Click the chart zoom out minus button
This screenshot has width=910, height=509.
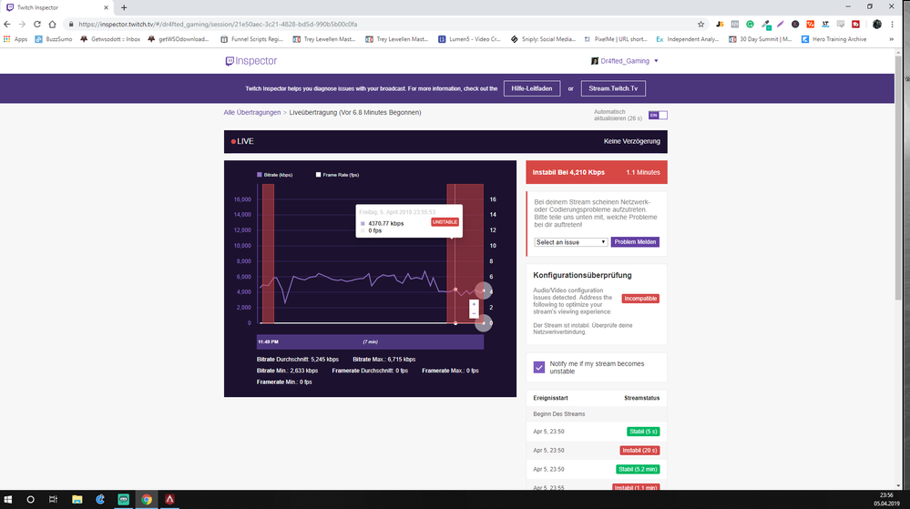pos(474,313)
